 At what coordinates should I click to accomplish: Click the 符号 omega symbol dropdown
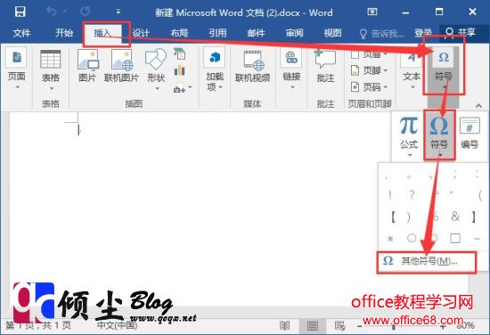pyautogui.click(x=439, y=135)
